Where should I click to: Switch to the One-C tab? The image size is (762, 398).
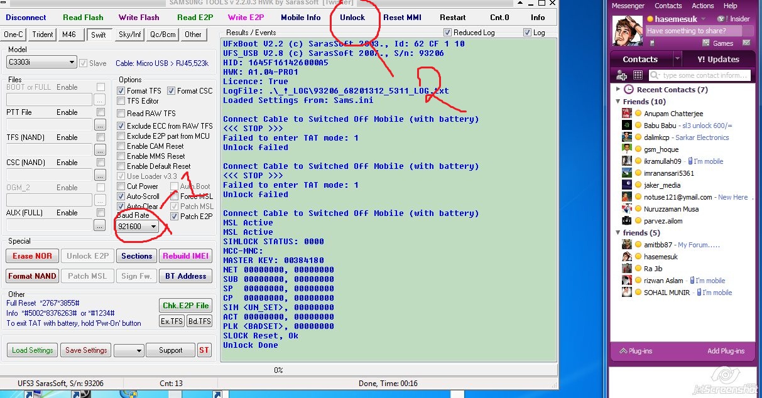pos(13,35)
